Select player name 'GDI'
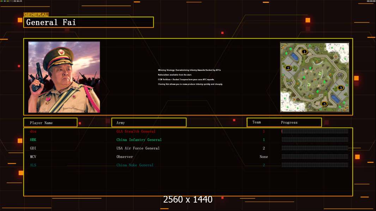The height and width of the screenshot is (211, 376). (x=33, y=148)
